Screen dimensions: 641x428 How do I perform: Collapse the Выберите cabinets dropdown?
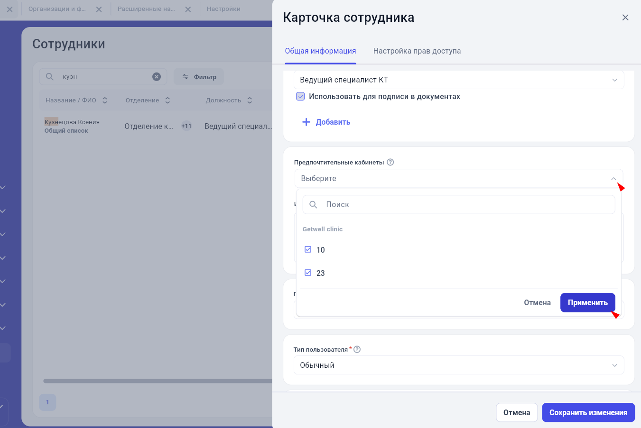(x=613, y=179)
